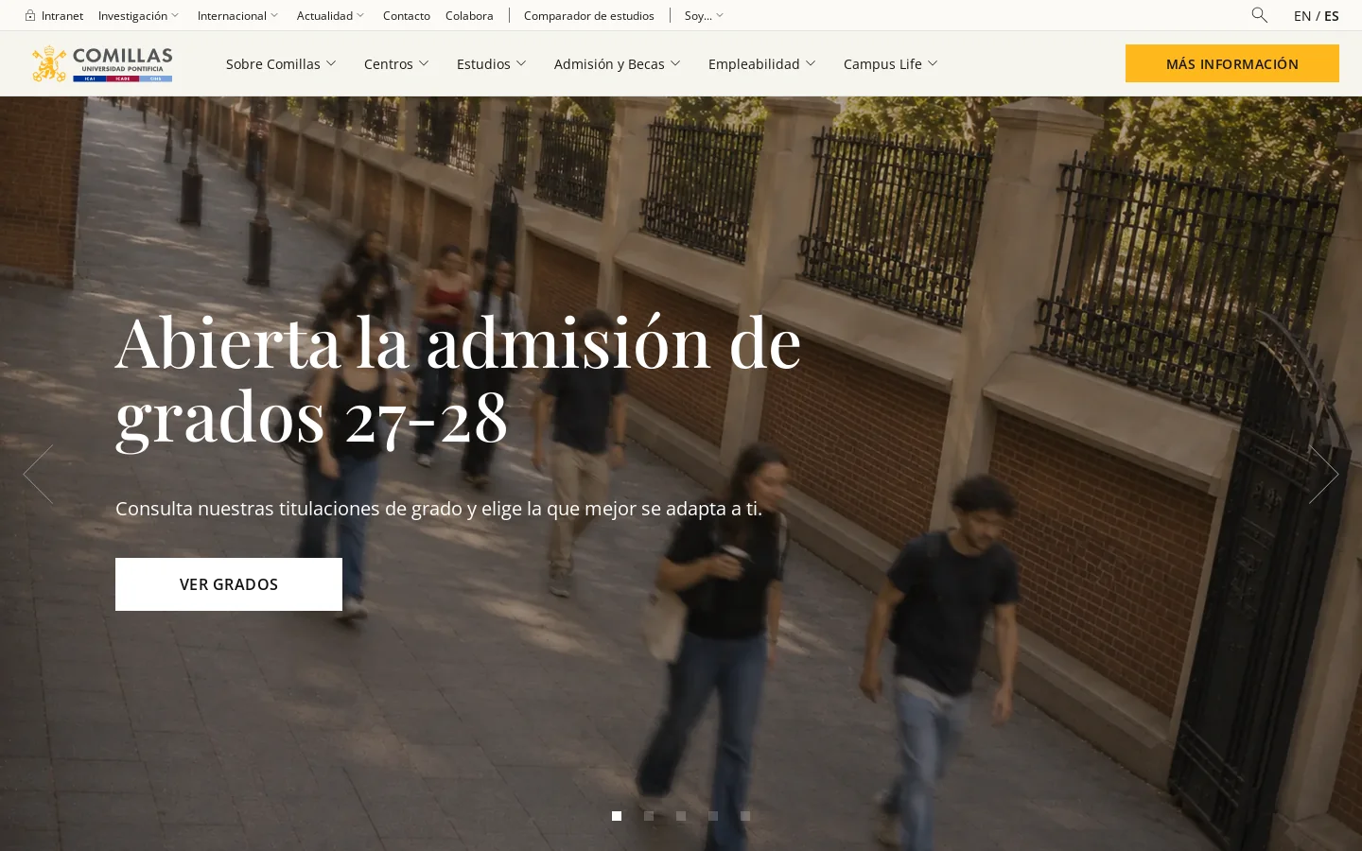Expand the Internacional dropdown
This screenshot has height=851, width=1362.
tap(237, 16)
